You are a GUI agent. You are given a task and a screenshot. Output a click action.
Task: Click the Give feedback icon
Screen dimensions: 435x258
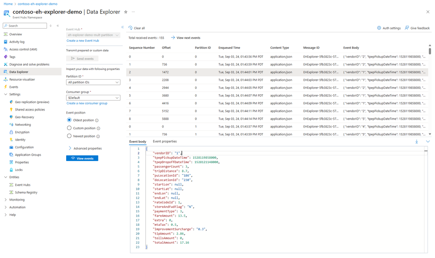coord(407,28)
